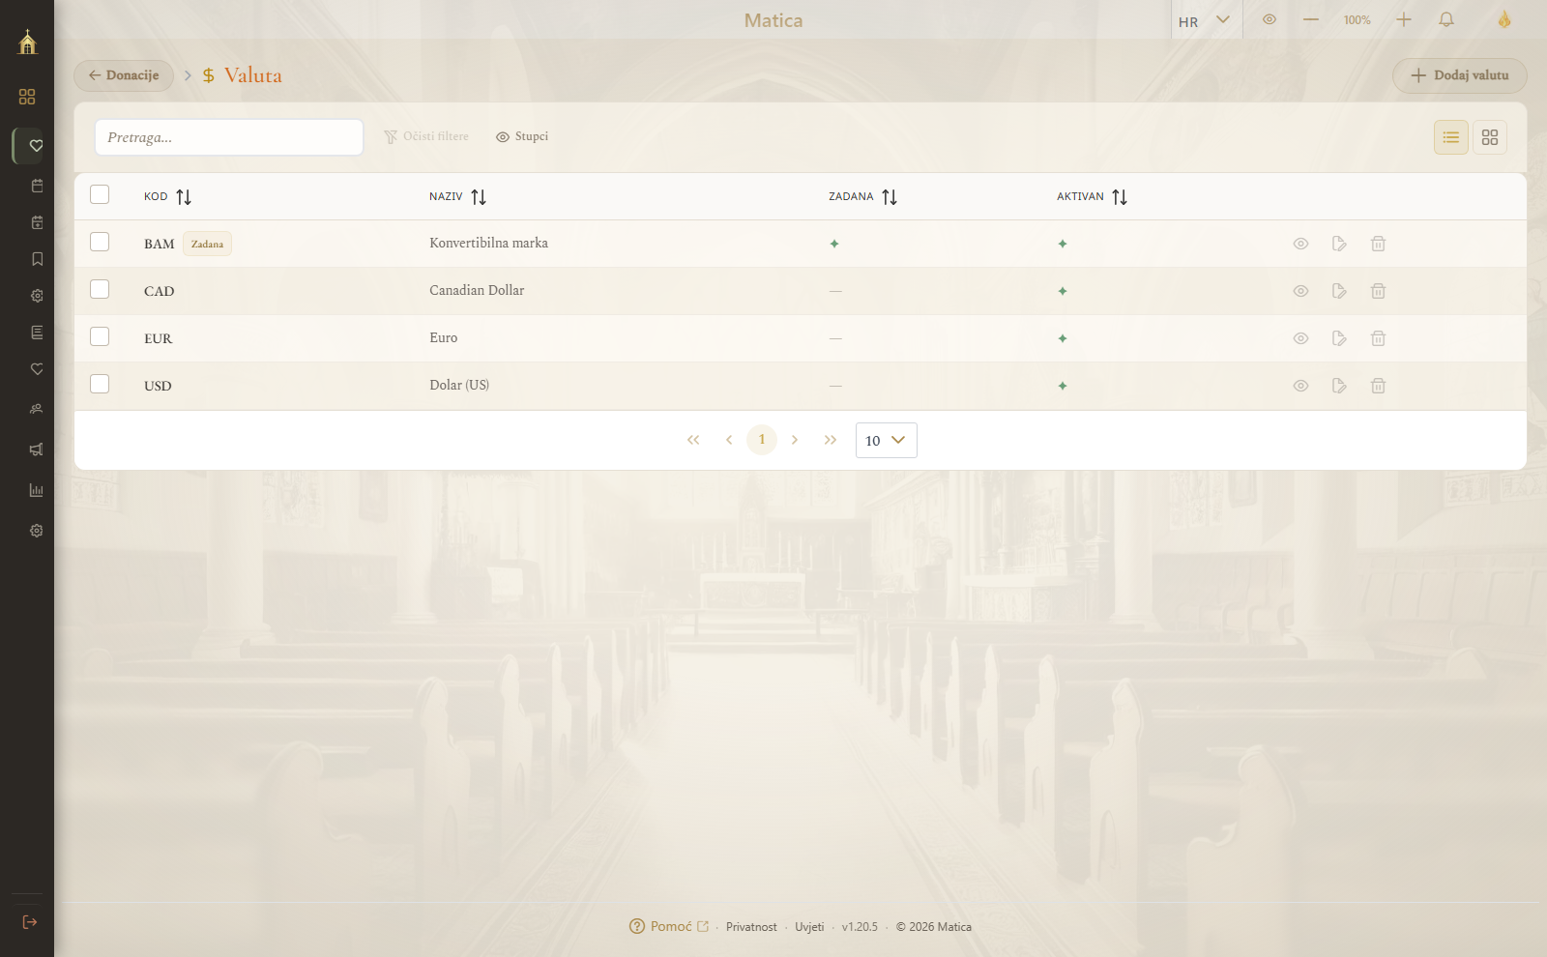This screenshot has height=957, width=1547.
Task: Switch to list view layout
Action: pos(1451,137)
